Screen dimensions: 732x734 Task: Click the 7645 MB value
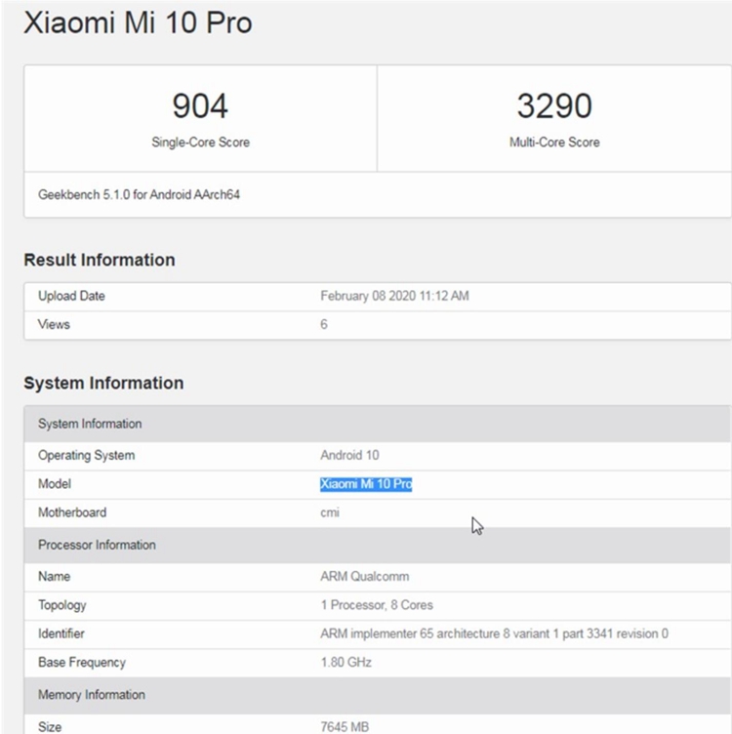coord(345,726)
